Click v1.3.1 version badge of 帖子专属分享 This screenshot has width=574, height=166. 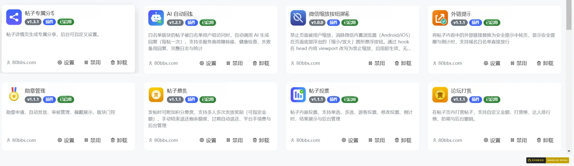pos(33,22)
